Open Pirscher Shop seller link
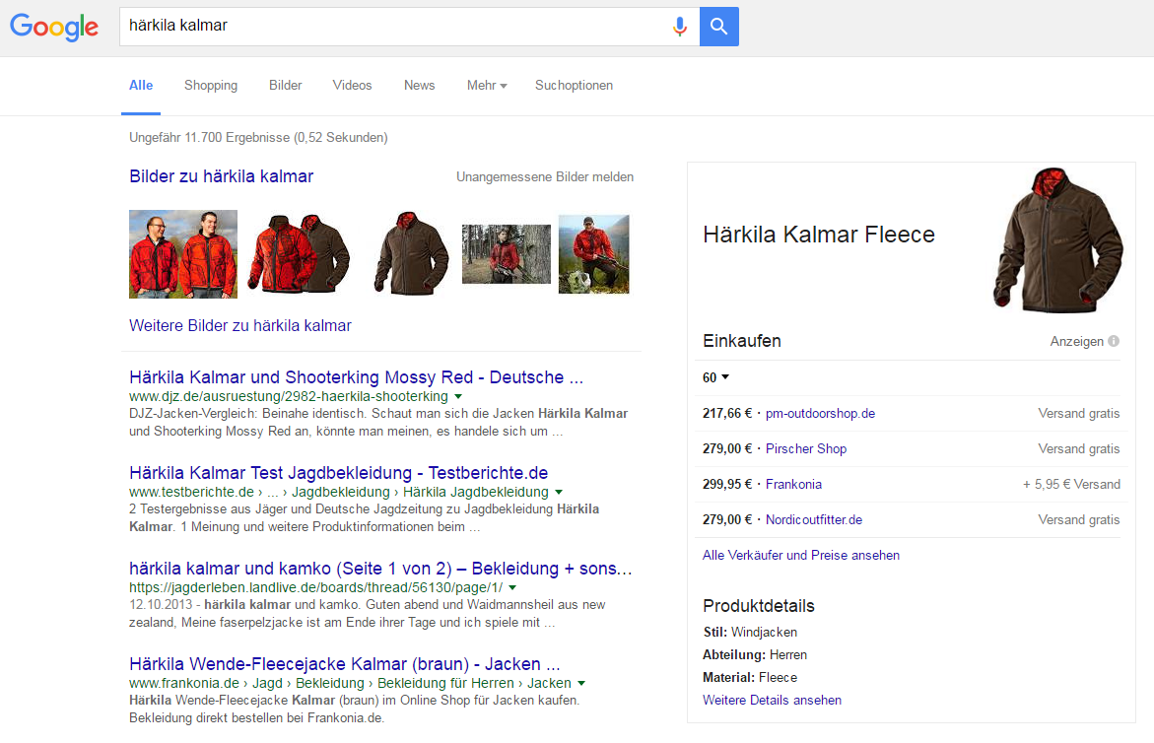 tap(806, 448)
